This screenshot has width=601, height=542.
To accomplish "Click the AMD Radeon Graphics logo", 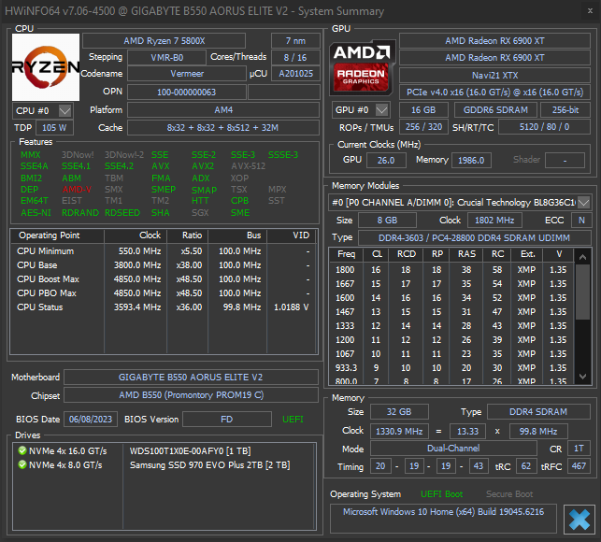I will [x=362, y=67].
